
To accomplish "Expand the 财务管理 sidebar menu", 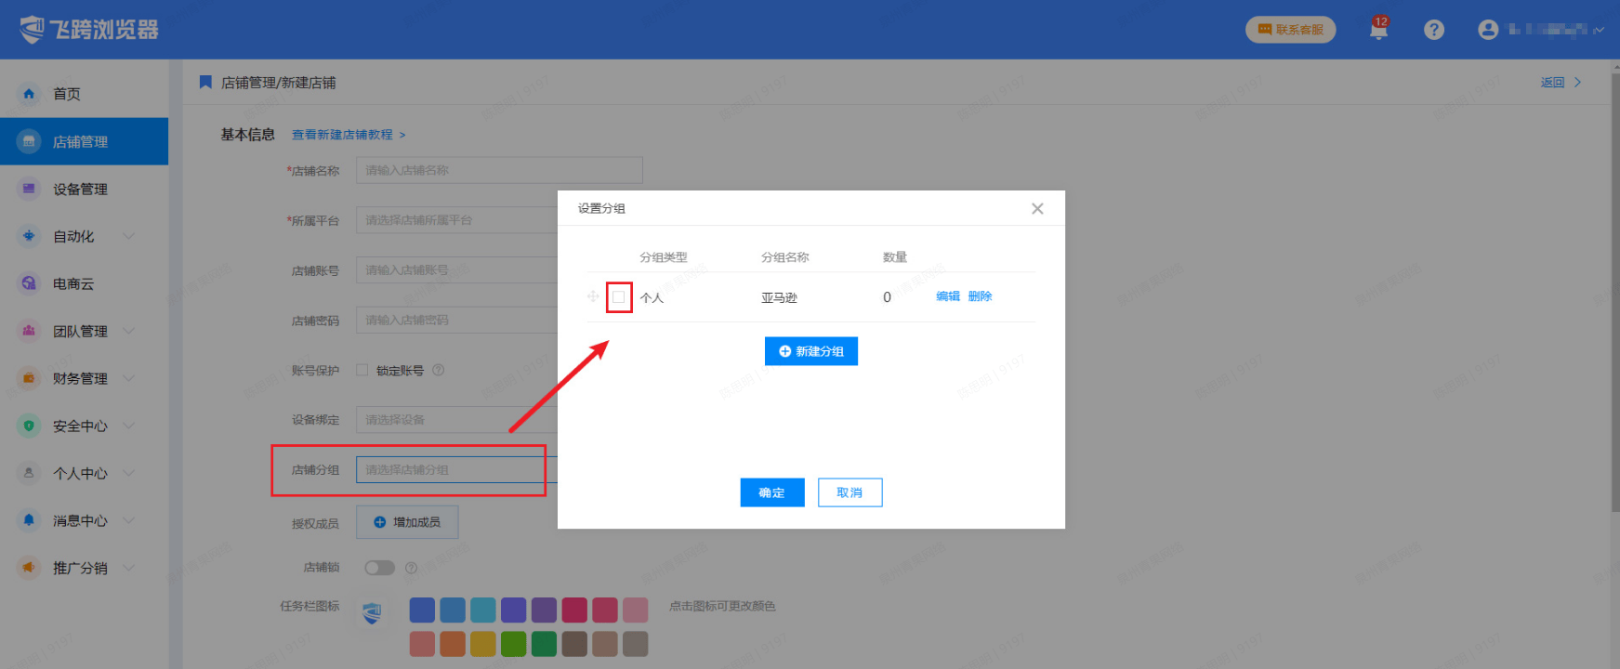I will 129,378.
